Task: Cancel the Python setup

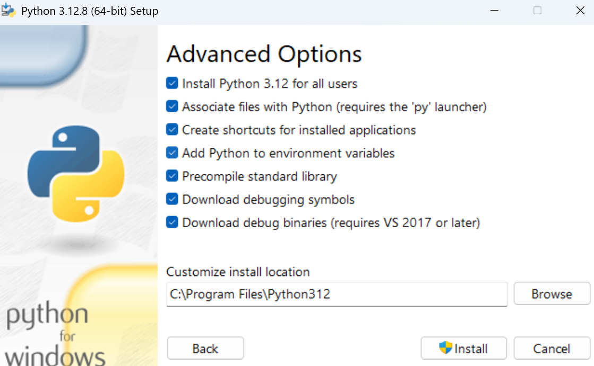Action: (552, 348)
